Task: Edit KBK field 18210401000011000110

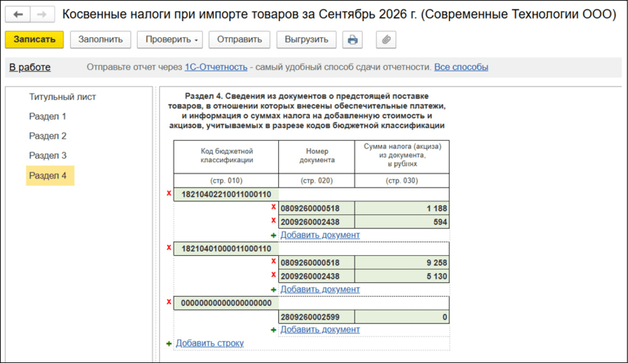Action: 226,249
